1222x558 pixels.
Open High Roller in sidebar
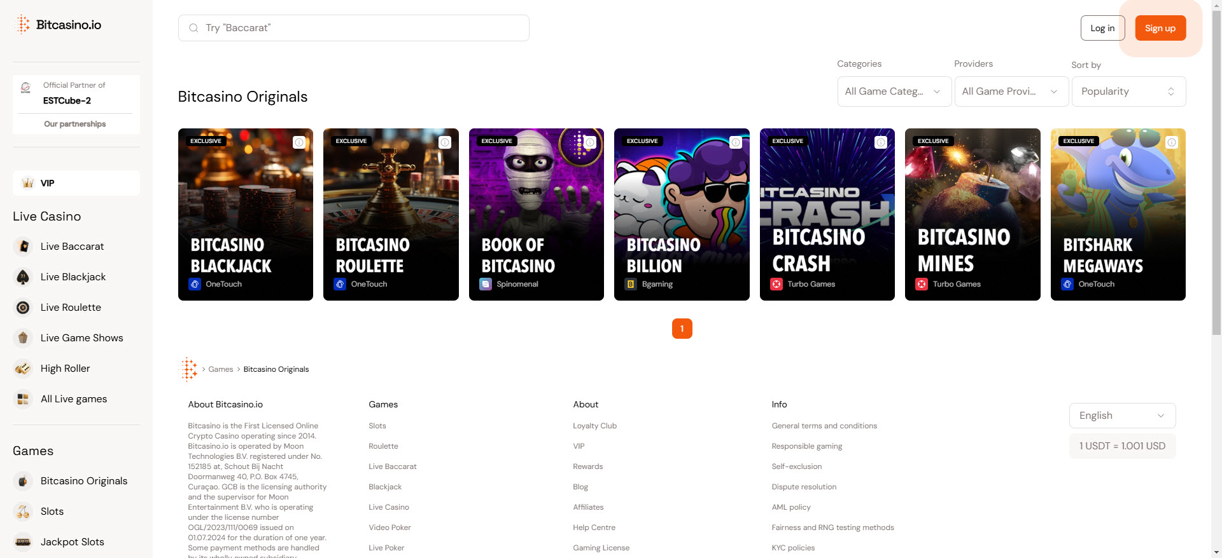[65, 369]
